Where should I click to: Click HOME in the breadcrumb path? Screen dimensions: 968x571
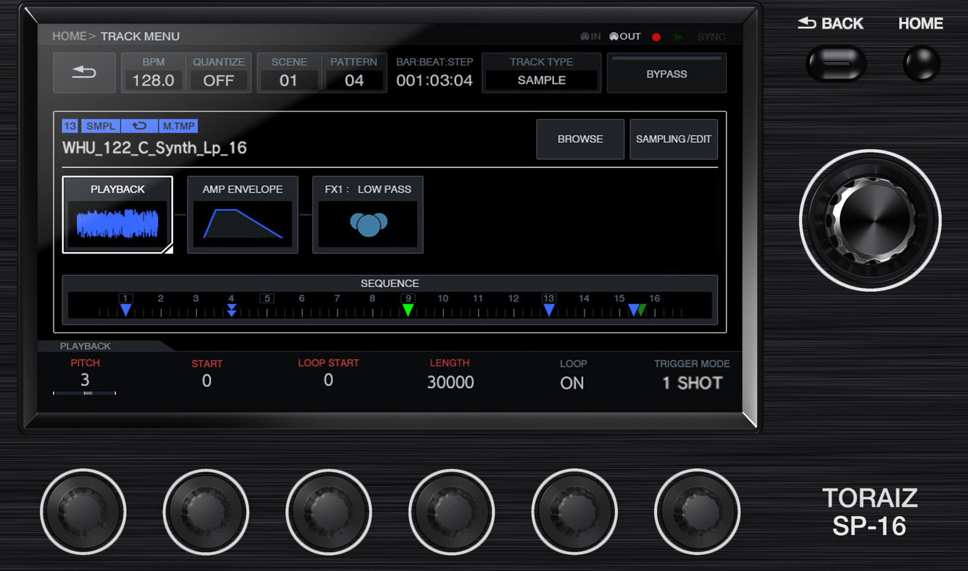point(68,36)
